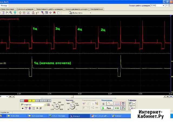Click the sigma sum icon

pos(37,13)
